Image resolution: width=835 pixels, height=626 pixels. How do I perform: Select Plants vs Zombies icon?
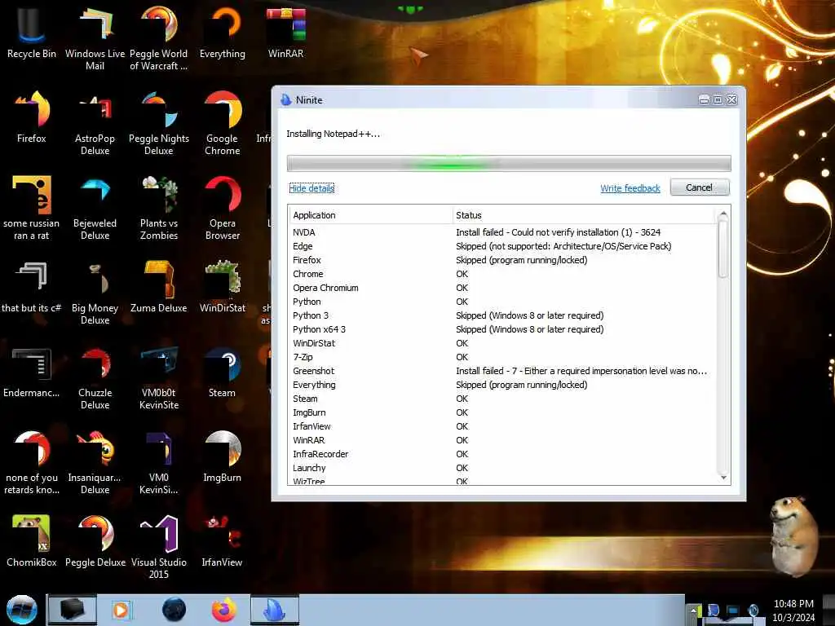click(159, 208)
